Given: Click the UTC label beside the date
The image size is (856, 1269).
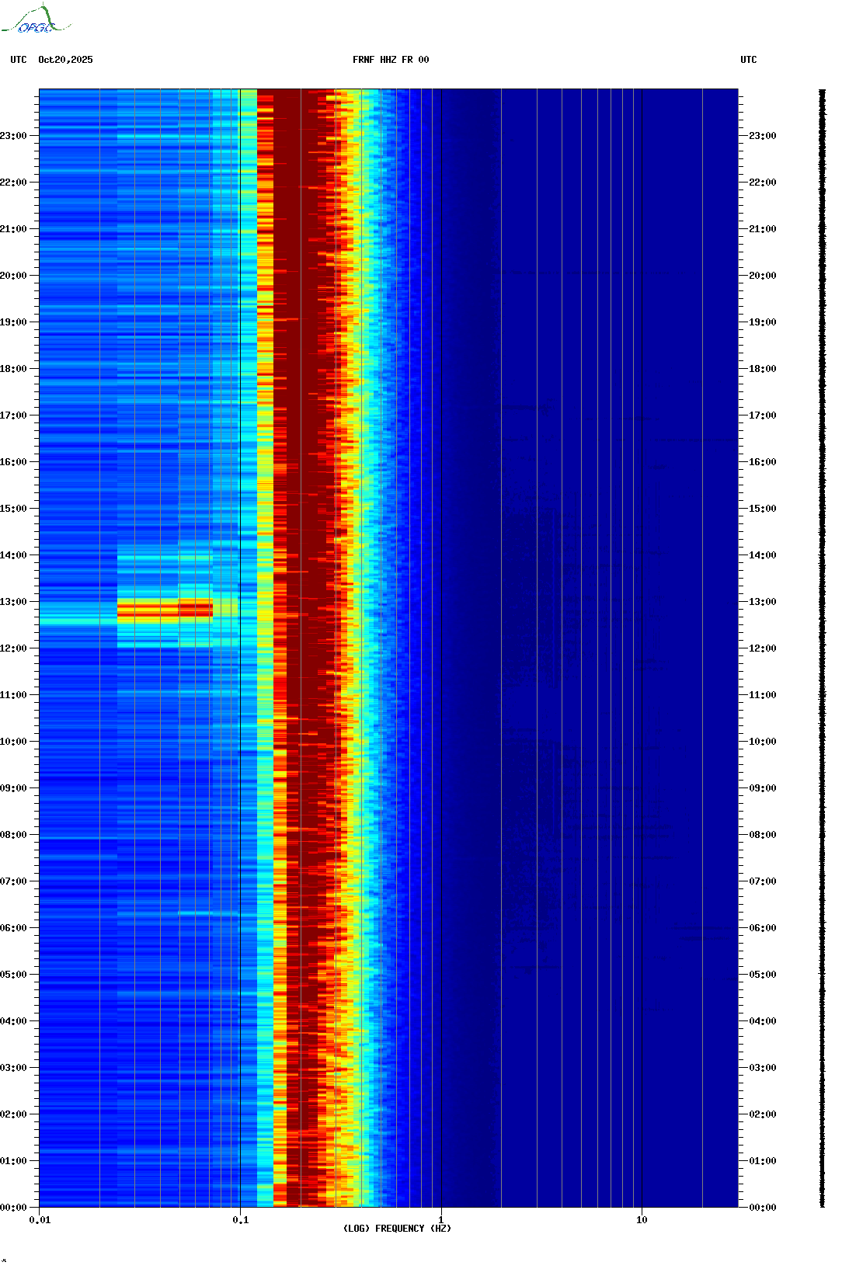Looking at the screenshot, I should (x=19, y=60).
